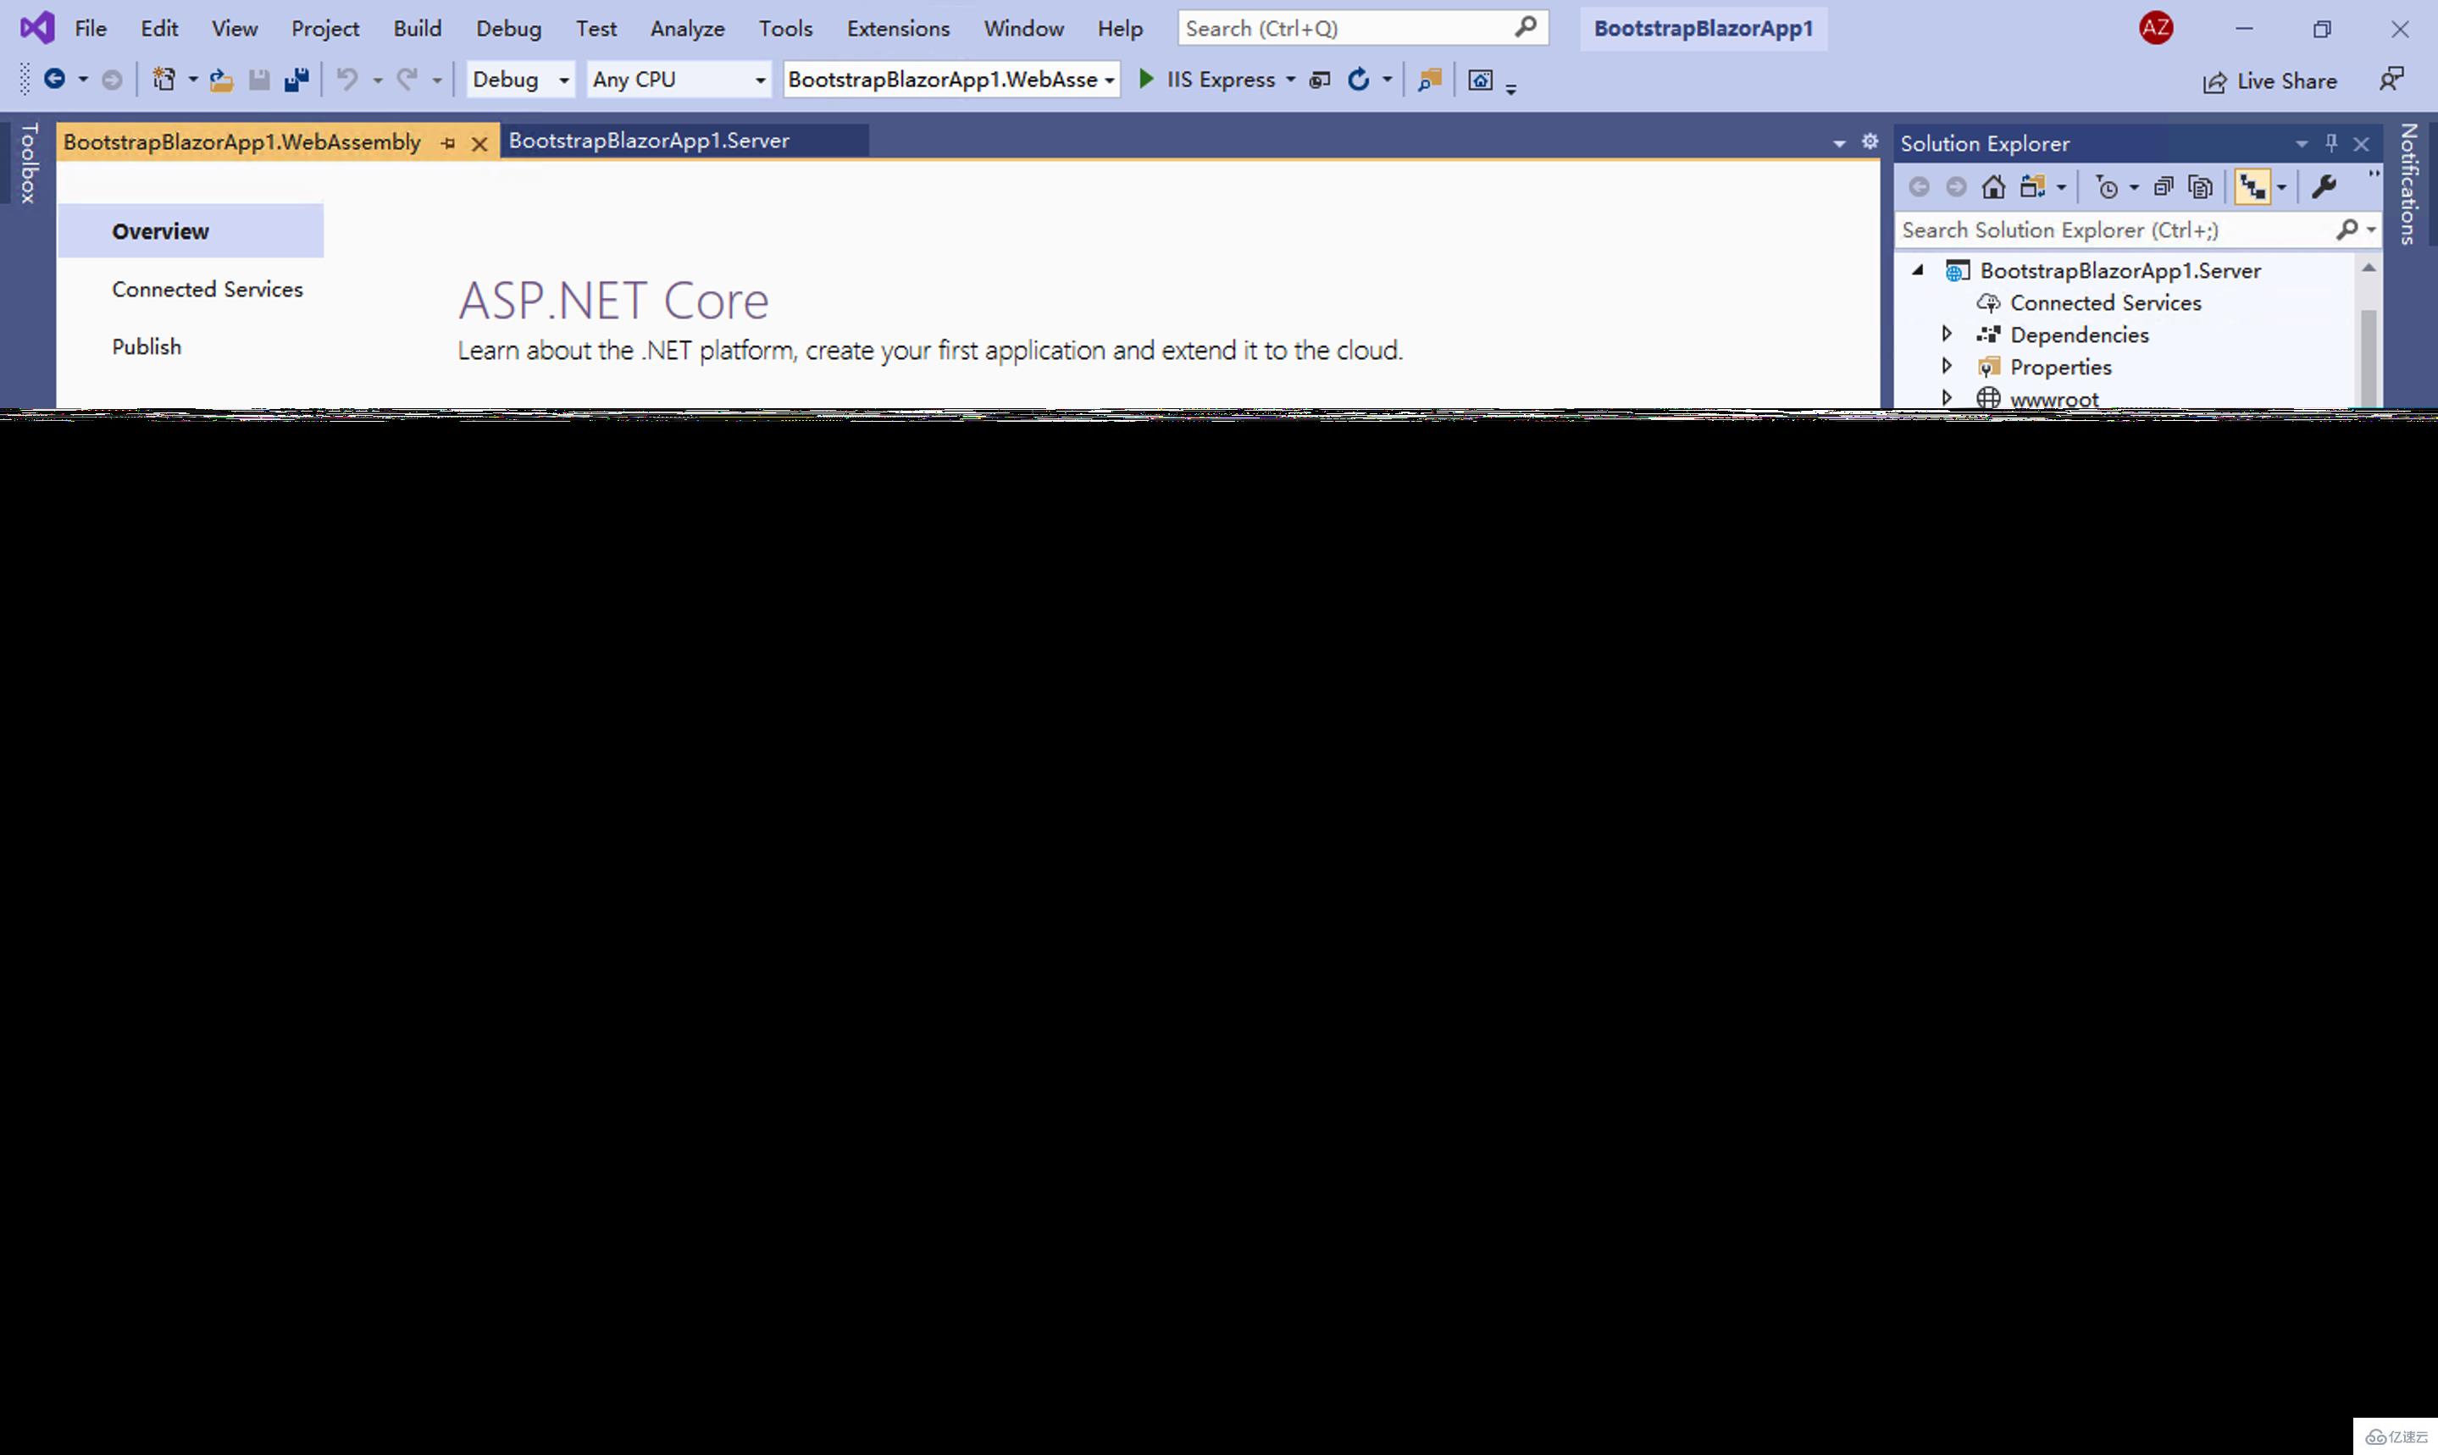Click the Solution Explorer Home icon
Viewport: 2438px width, 1455px height.
(x=1992, y=186)
